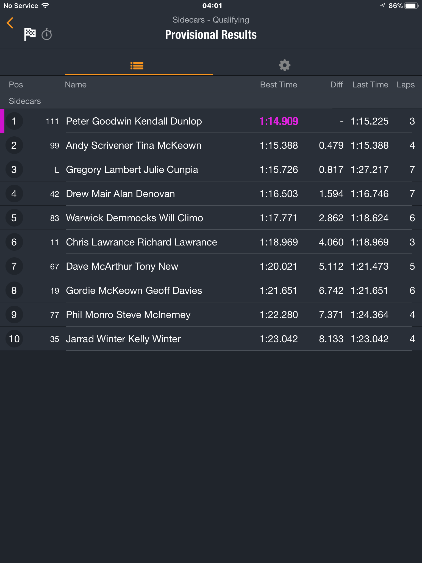Screen dimensions: 422x563
Task: Sort by the Best Time column header
Action: (279, 85)
